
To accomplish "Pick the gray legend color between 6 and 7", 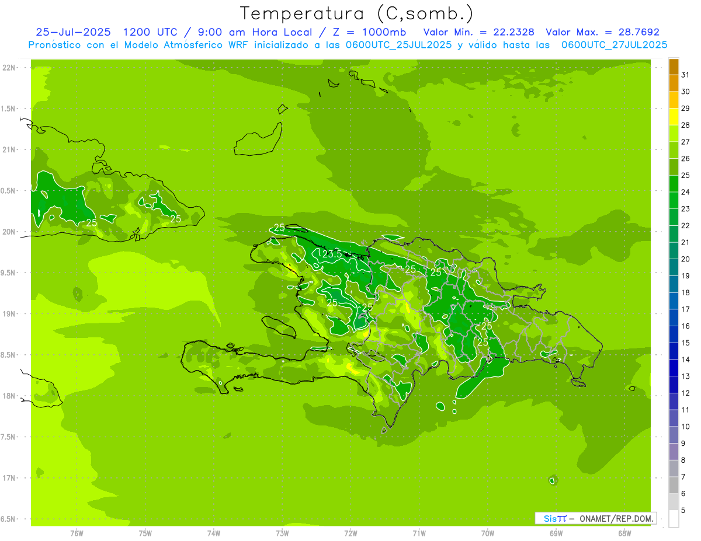I will click(x=674, y=485).
